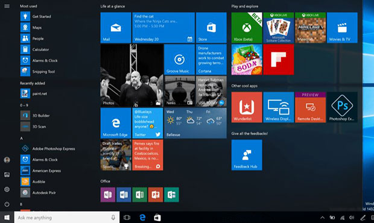374x223 pixels.
Task: Open the Cortana news tile
Action: click(x=211, y=60)
